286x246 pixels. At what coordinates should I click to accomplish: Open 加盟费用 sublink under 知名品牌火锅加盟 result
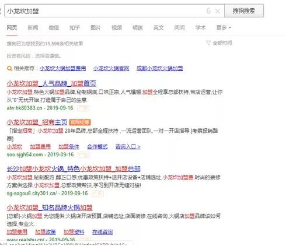pyautogui.click(x=17, y=232)
